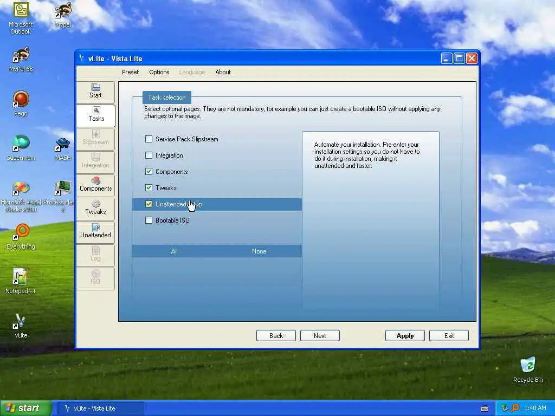The height and width of the screenshot is (416, 555).
Task: Open the Unattended sidebar page
Action: (x=95, y=232)
